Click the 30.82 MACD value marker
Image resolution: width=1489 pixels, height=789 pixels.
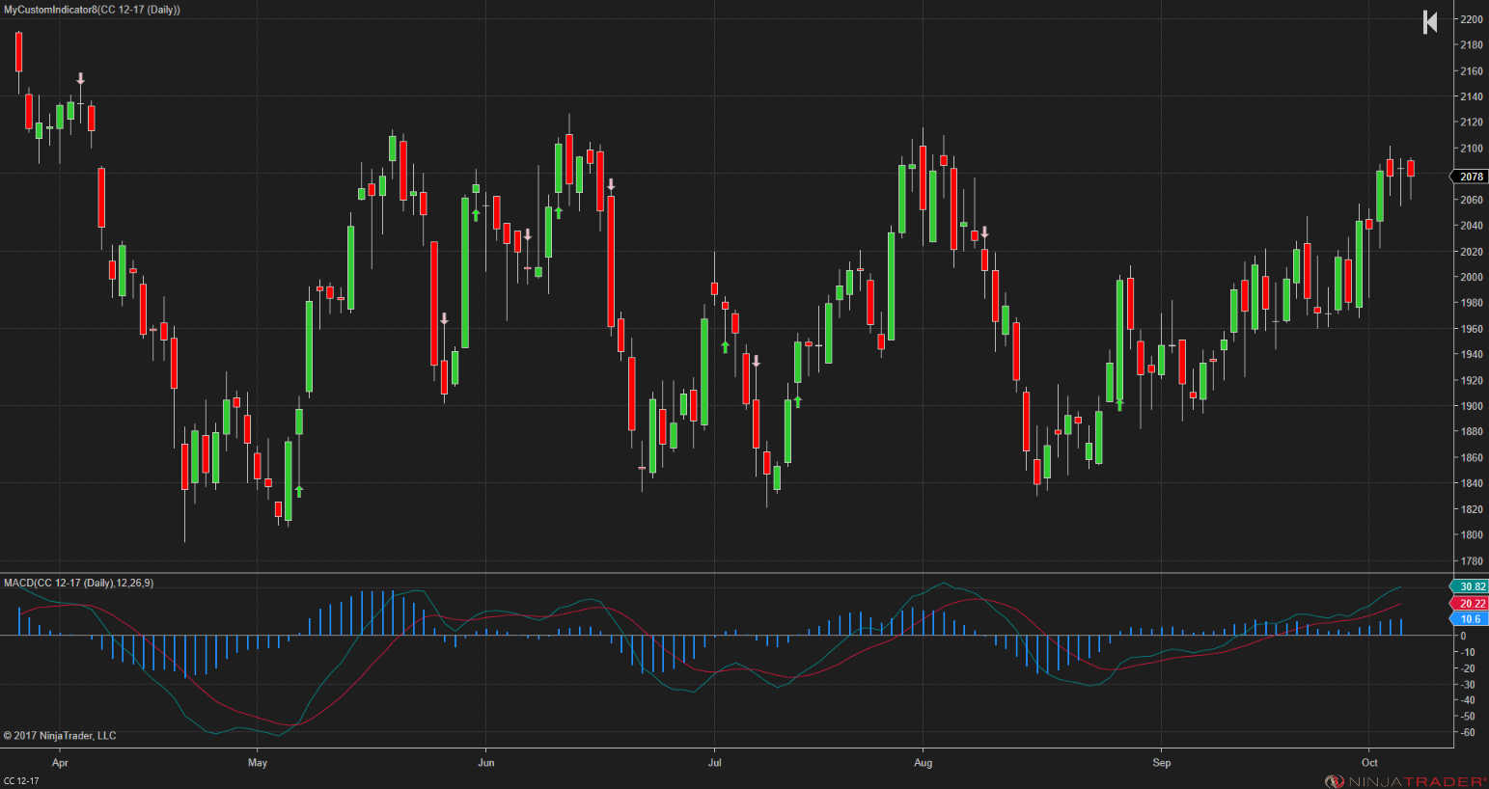(x=1470, y=586)
